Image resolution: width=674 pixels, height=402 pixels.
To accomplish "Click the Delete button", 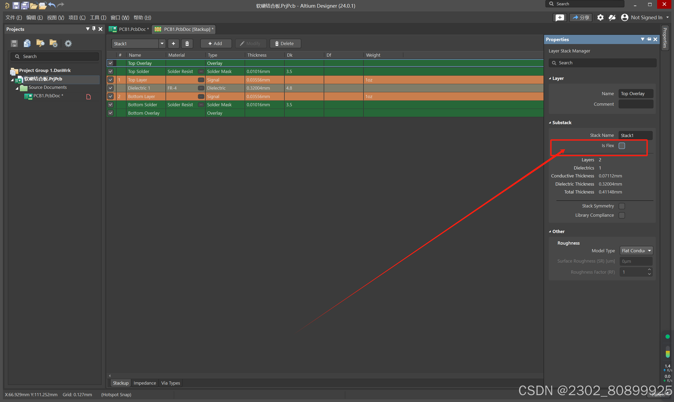I will coord(285,43).
